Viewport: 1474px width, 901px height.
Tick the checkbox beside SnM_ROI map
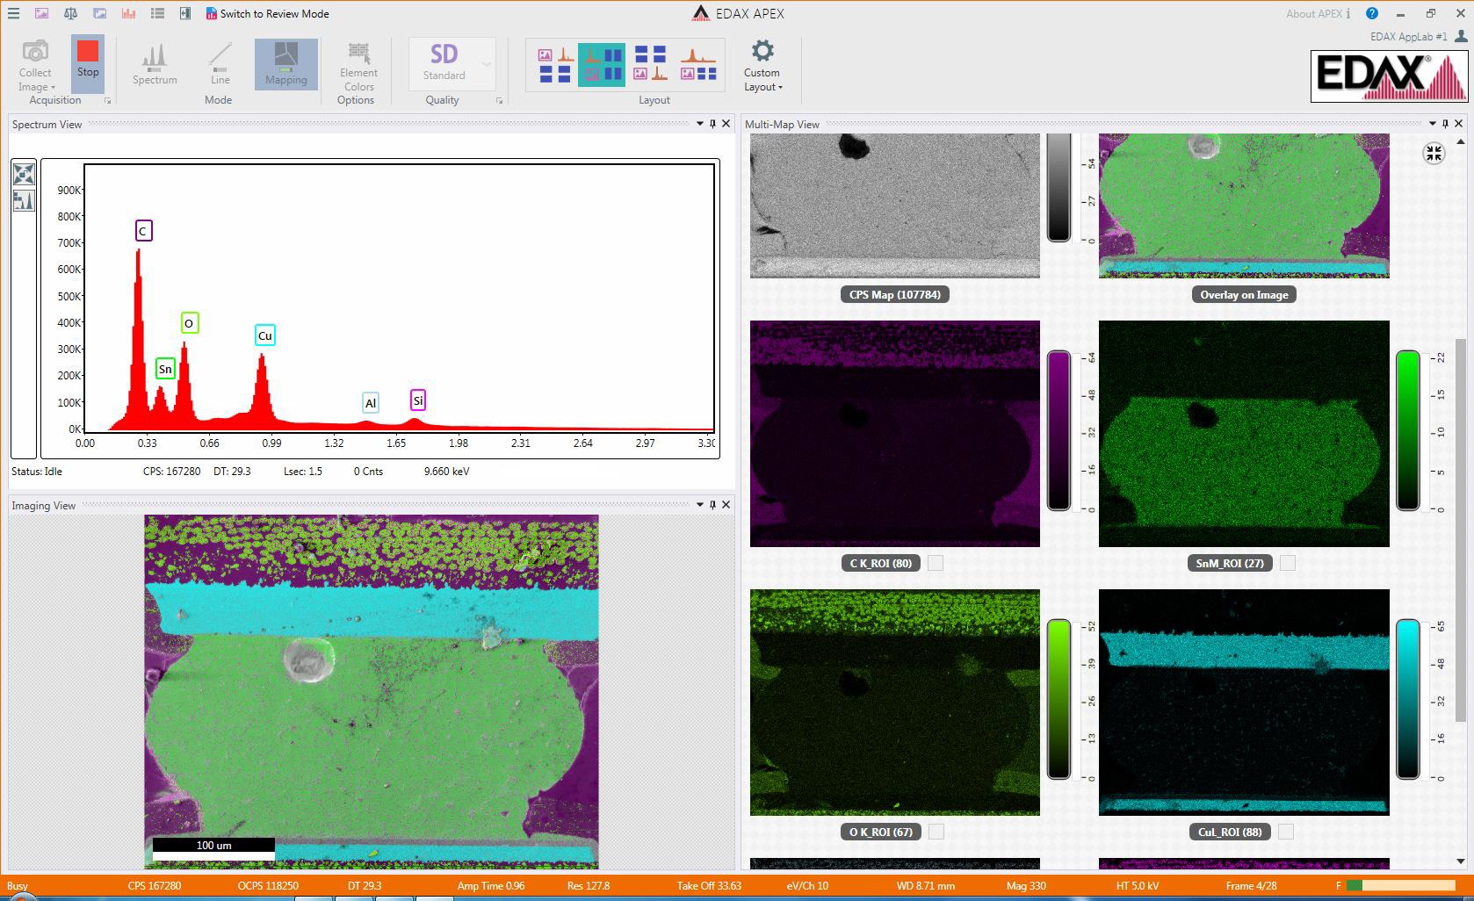(x=1287, y=563)
